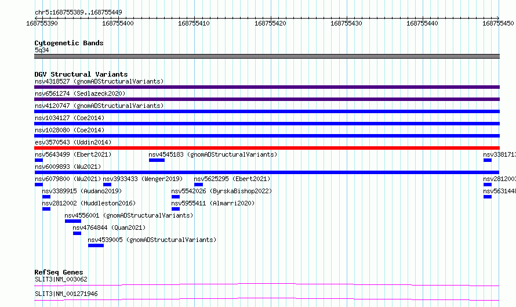The height and width of the screenshot is (307, 516).
Task: Open variant nsv6561274 (Sedlazeck2020) label
Action: pos(80,93)
